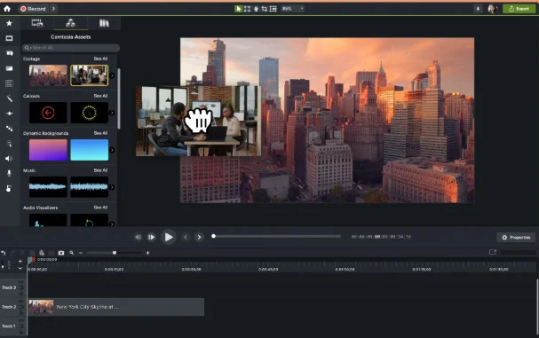Jump to next clip arrow

tap(199, 237)
